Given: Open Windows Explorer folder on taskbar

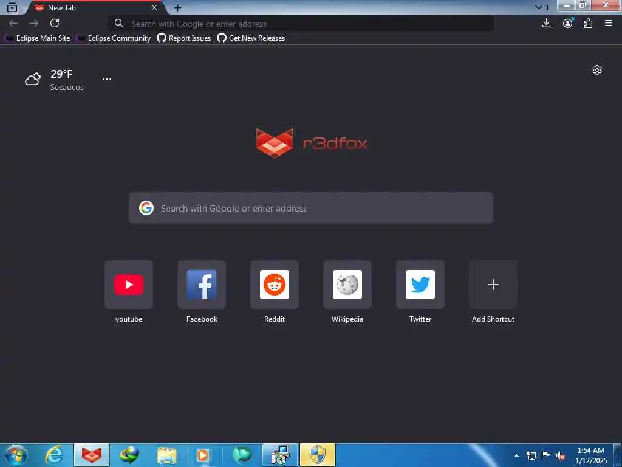Looking at the screenshot, I should 167,455.
